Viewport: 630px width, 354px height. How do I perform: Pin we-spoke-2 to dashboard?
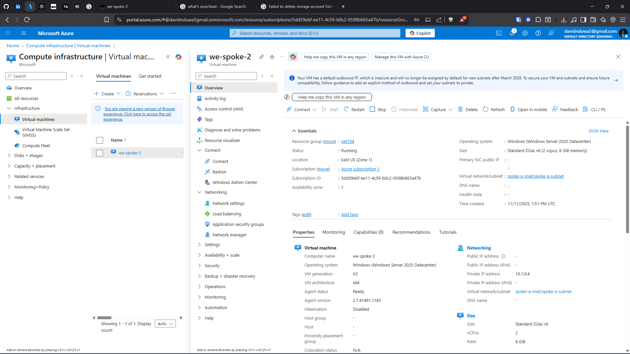[x=262, y=57]
